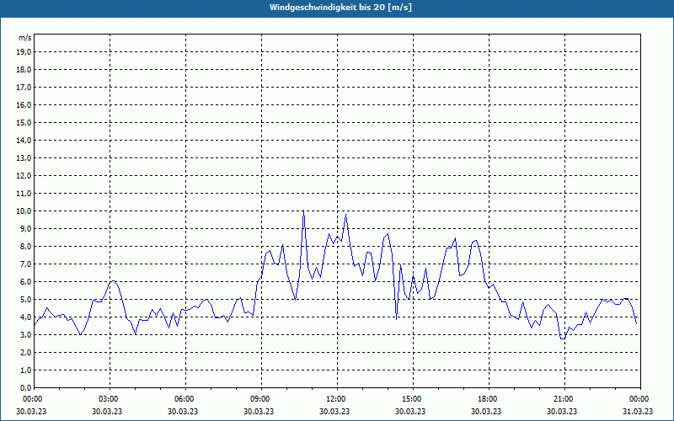
Task: Select the 7,0 y-axis label
Action: (x=26, y=264)
